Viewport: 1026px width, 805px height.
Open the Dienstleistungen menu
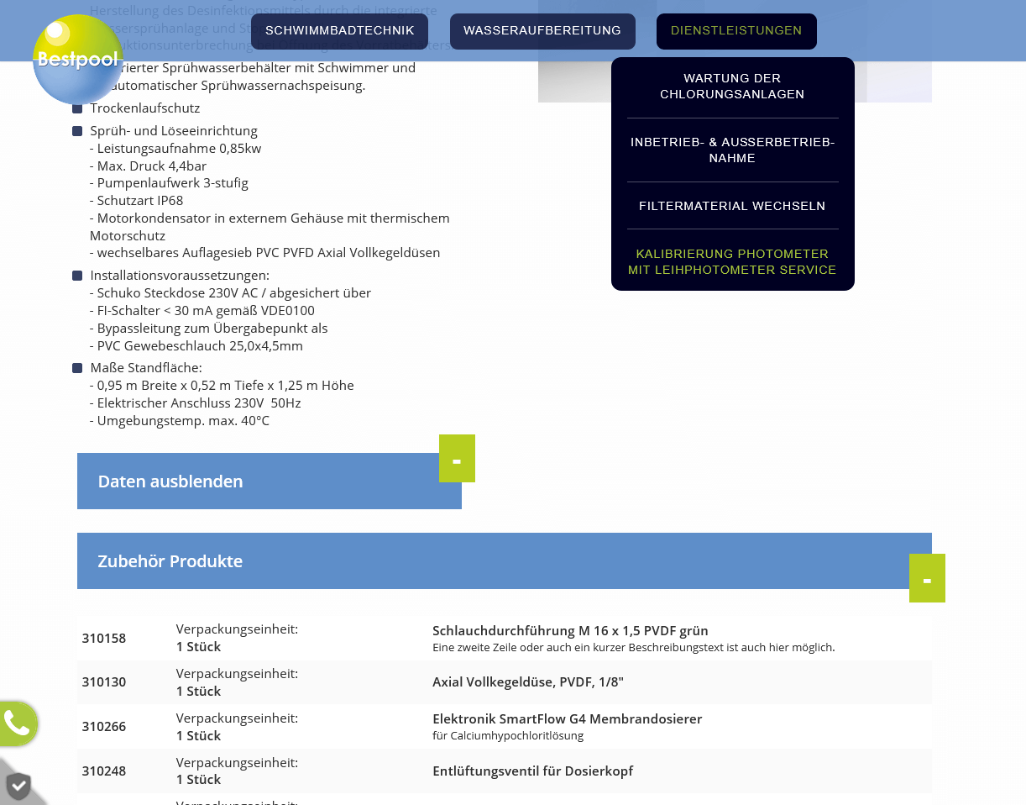(x=736, y=31)
